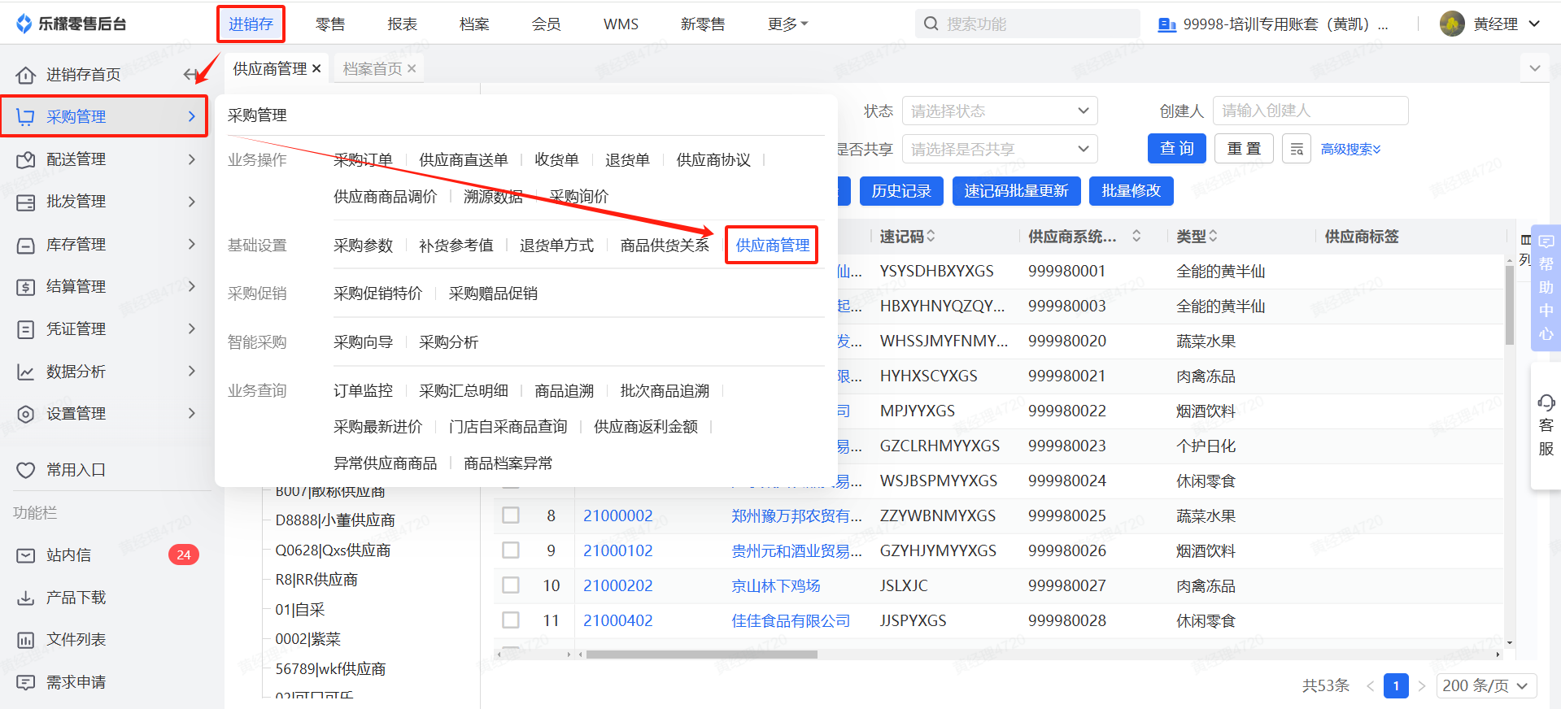Viewport: 1561px width, 709px height.
Task: Check the checkbox for row 21000102
Action: coord(511,550)
